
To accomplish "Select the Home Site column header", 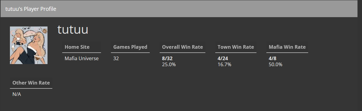I will click(x=77, y=47).
